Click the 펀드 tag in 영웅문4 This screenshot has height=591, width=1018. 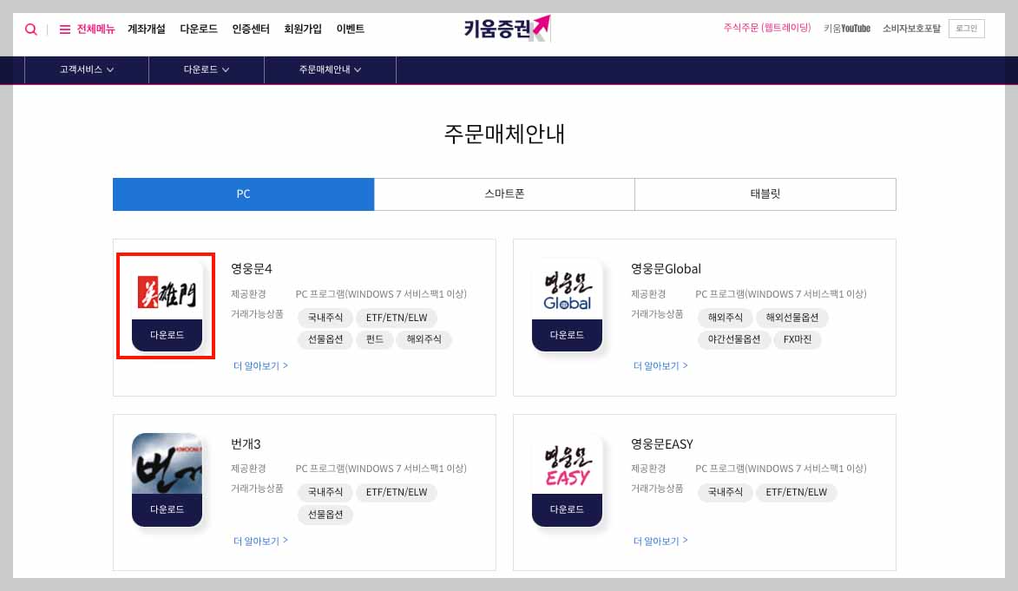375,339
